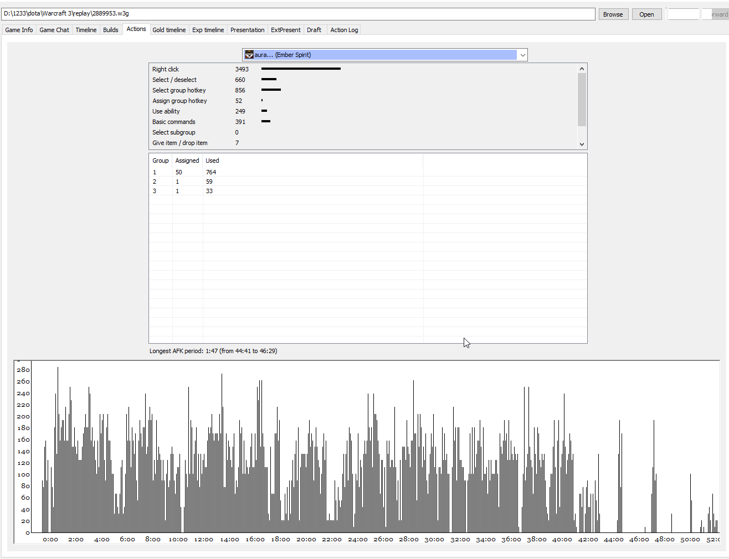Open the player selection dropdown arrow

point(522,55)
